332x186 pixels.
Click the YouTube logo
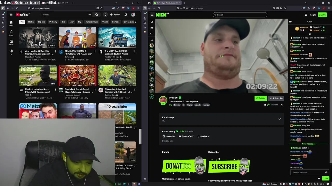22,15
